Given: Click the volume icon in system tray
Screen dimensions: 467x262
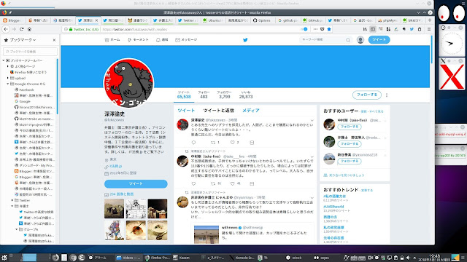Looking at the screenshot, I should coord(408,258).
